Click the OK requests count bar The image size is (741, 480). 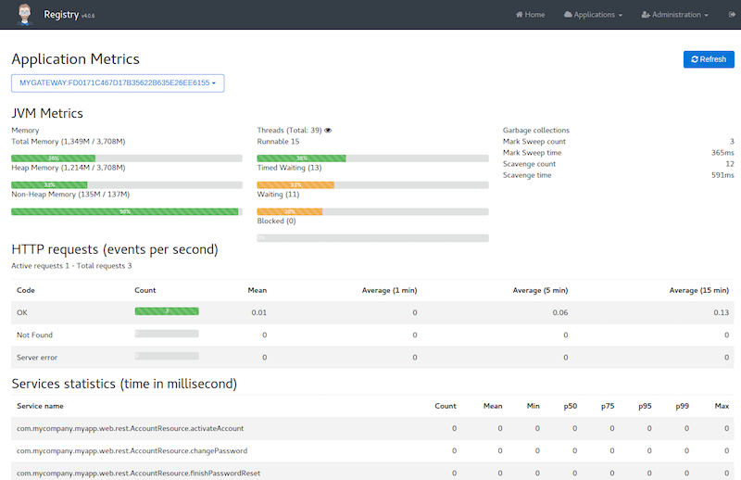(x=167, y=311)
